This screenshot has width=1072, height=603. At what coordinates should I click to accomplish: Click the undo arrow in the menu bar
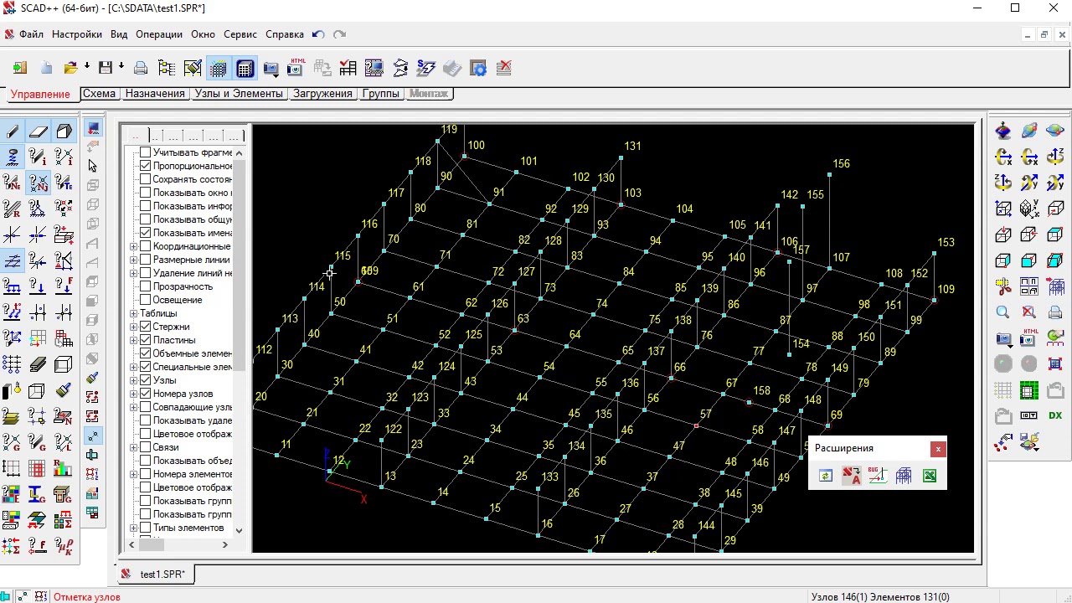pos(318,34)
